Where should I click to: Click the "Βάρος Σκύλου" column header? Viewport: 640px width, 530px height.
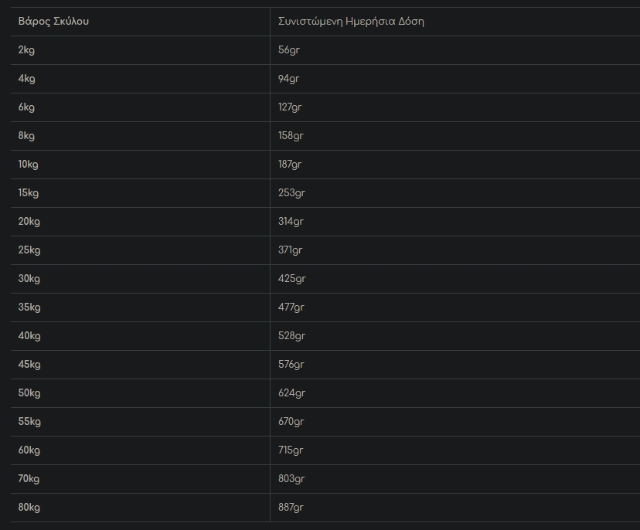click(53, 22)
